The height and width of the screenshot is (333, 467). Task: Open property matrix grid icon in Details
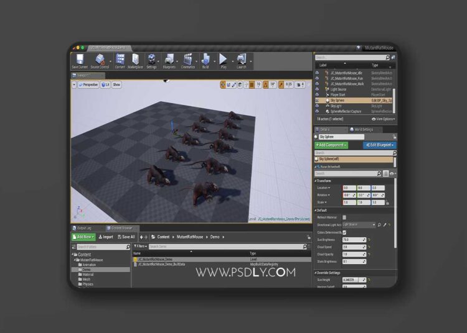[x=385, y=173]
